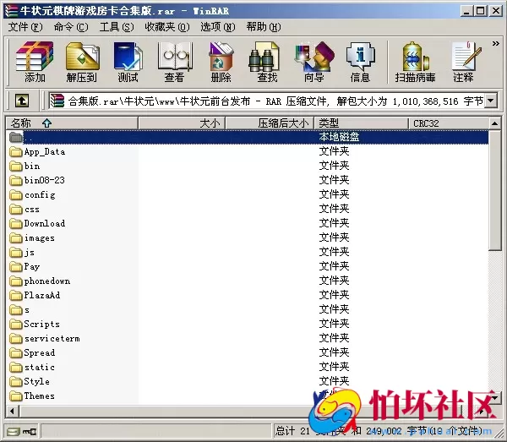
Task: Click the horizontal scrollbar left arrow
Action: click(13, 412)
